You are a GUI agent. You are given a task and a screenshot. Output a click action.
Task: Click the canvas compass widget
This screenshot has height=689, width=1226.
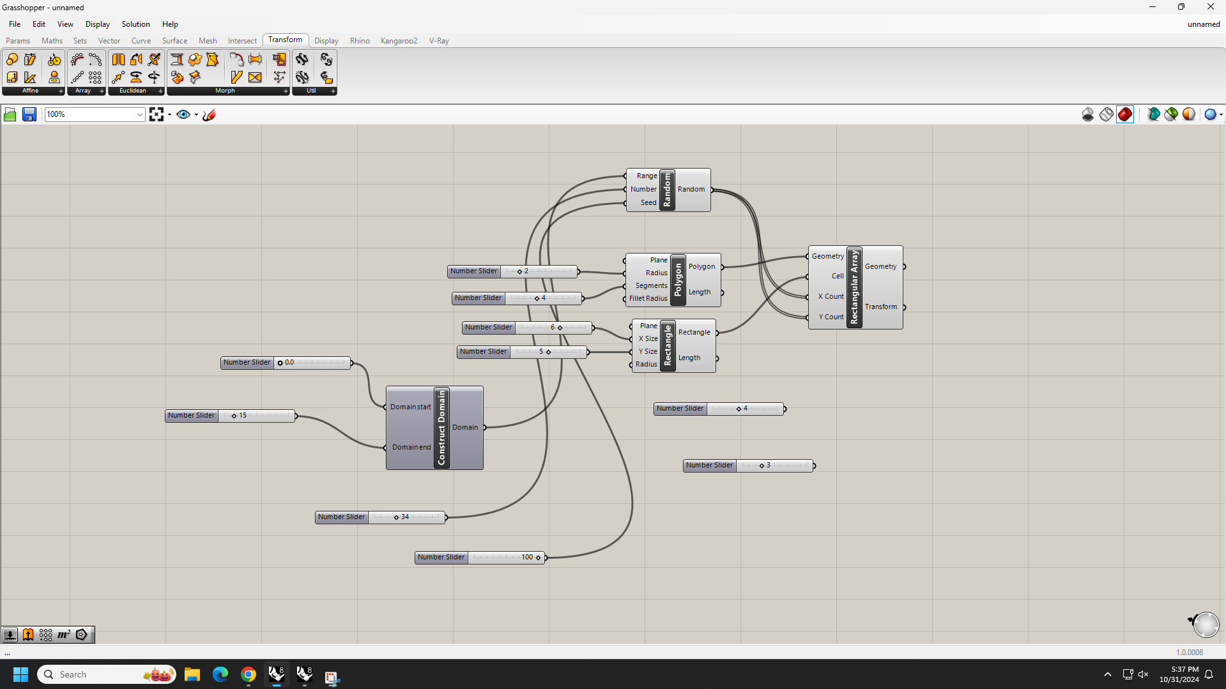coord(1206,624)
